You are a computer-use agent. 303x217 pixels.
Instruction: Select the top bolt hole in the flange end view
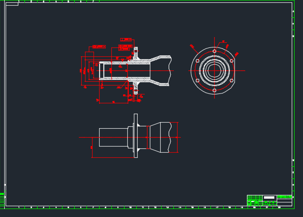tap(214, 51)
